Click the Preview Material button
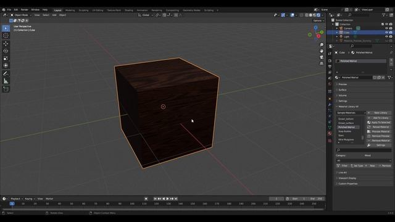 (379, 131)
